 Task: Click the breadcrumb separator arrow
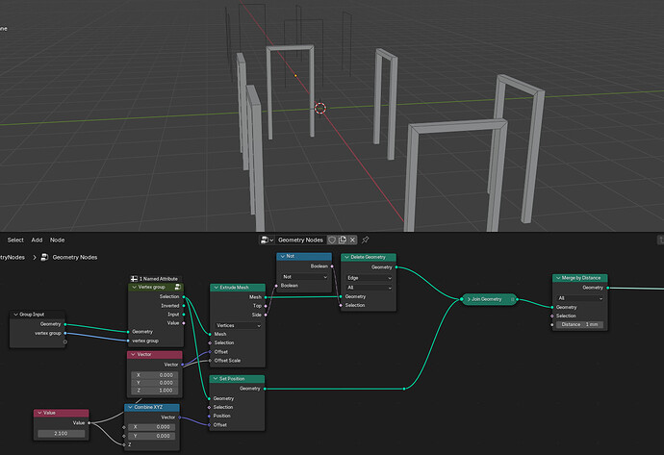35,258
